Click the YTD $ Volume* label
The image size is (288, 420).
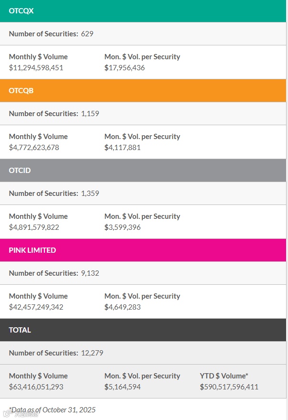tap(224, 376)
